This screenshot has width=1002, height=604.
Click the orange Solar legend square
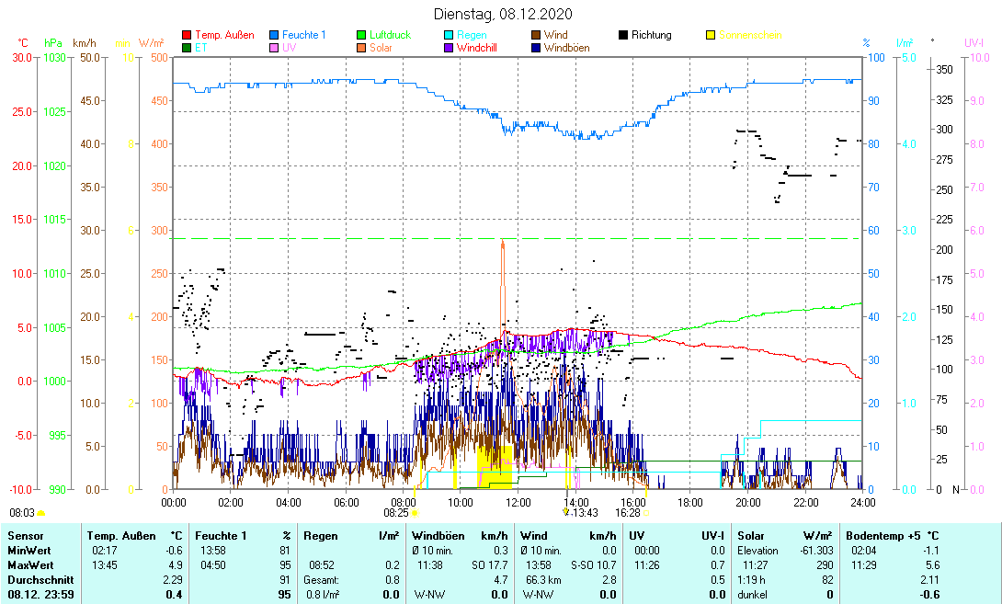(x=362, y=48)
